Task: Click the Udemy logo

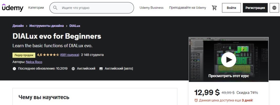Action: pos(13,8)
